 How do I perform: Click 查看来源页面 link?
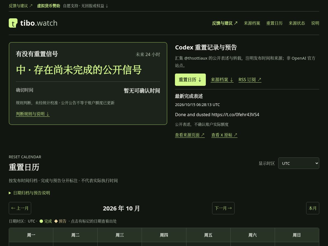[190, 135]
